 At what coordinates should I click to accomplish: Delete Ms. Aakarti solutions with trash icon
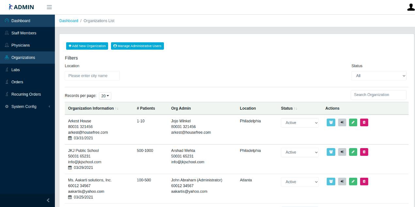pyautogui.click(x=364, y=182)
